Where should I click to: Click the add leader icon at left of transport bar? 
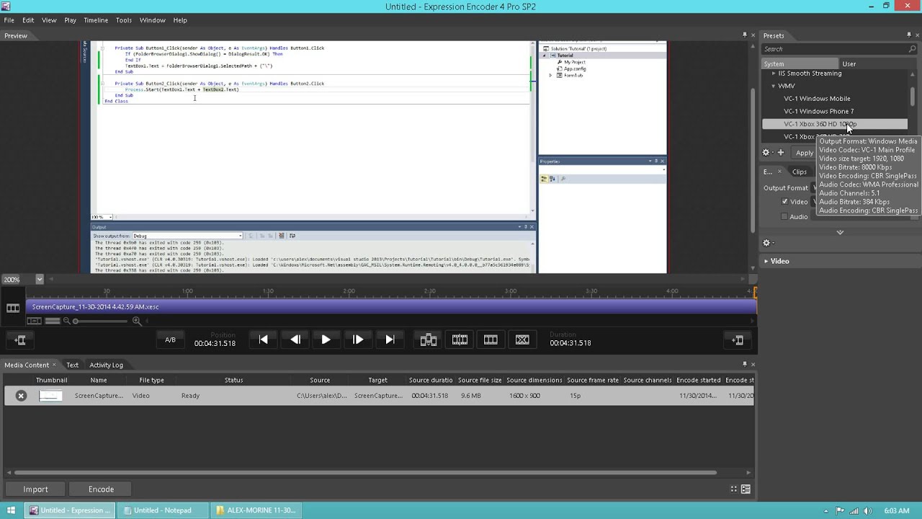(x=20, y=340)
